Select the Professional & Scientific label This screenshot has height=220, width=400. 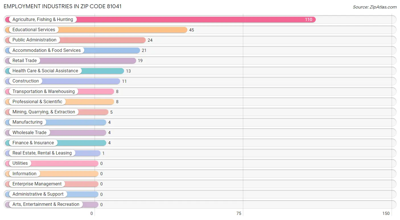point(37,101)
